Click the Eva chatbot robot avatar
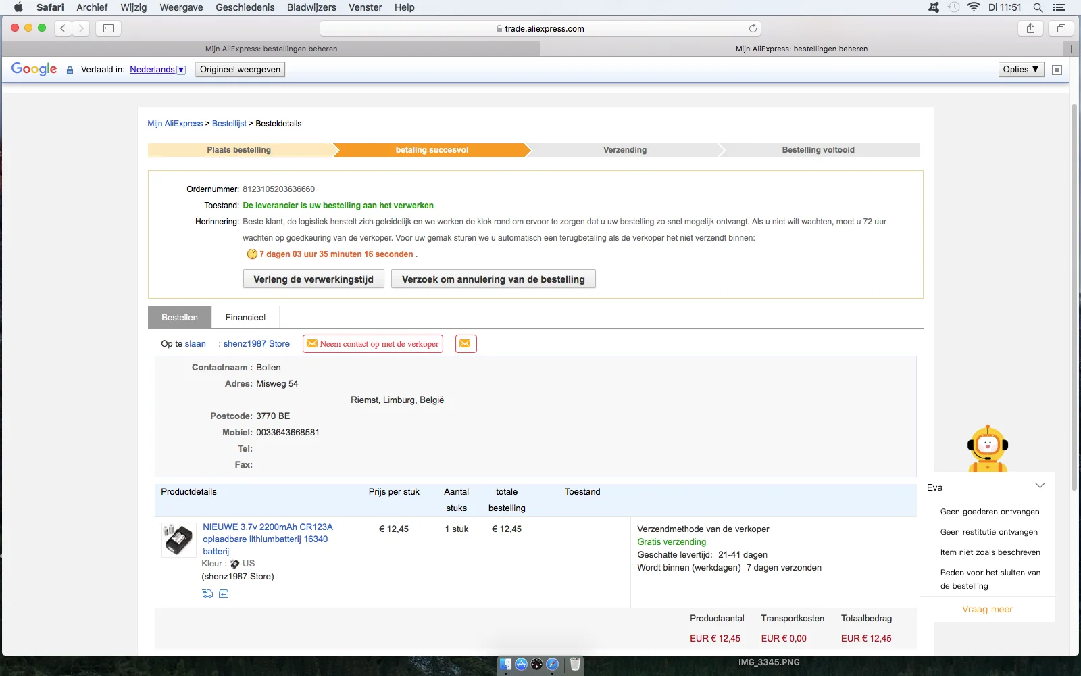This screenshot has height=676, width=1081. click(988, 448)
